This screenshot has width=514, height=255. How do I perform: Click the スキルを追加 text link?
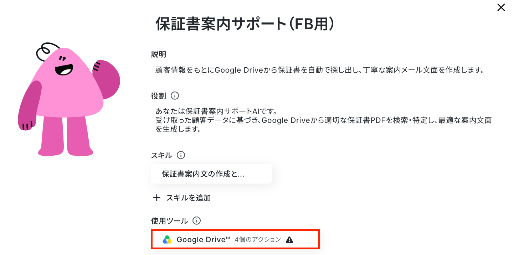click(x=189, y=198)
